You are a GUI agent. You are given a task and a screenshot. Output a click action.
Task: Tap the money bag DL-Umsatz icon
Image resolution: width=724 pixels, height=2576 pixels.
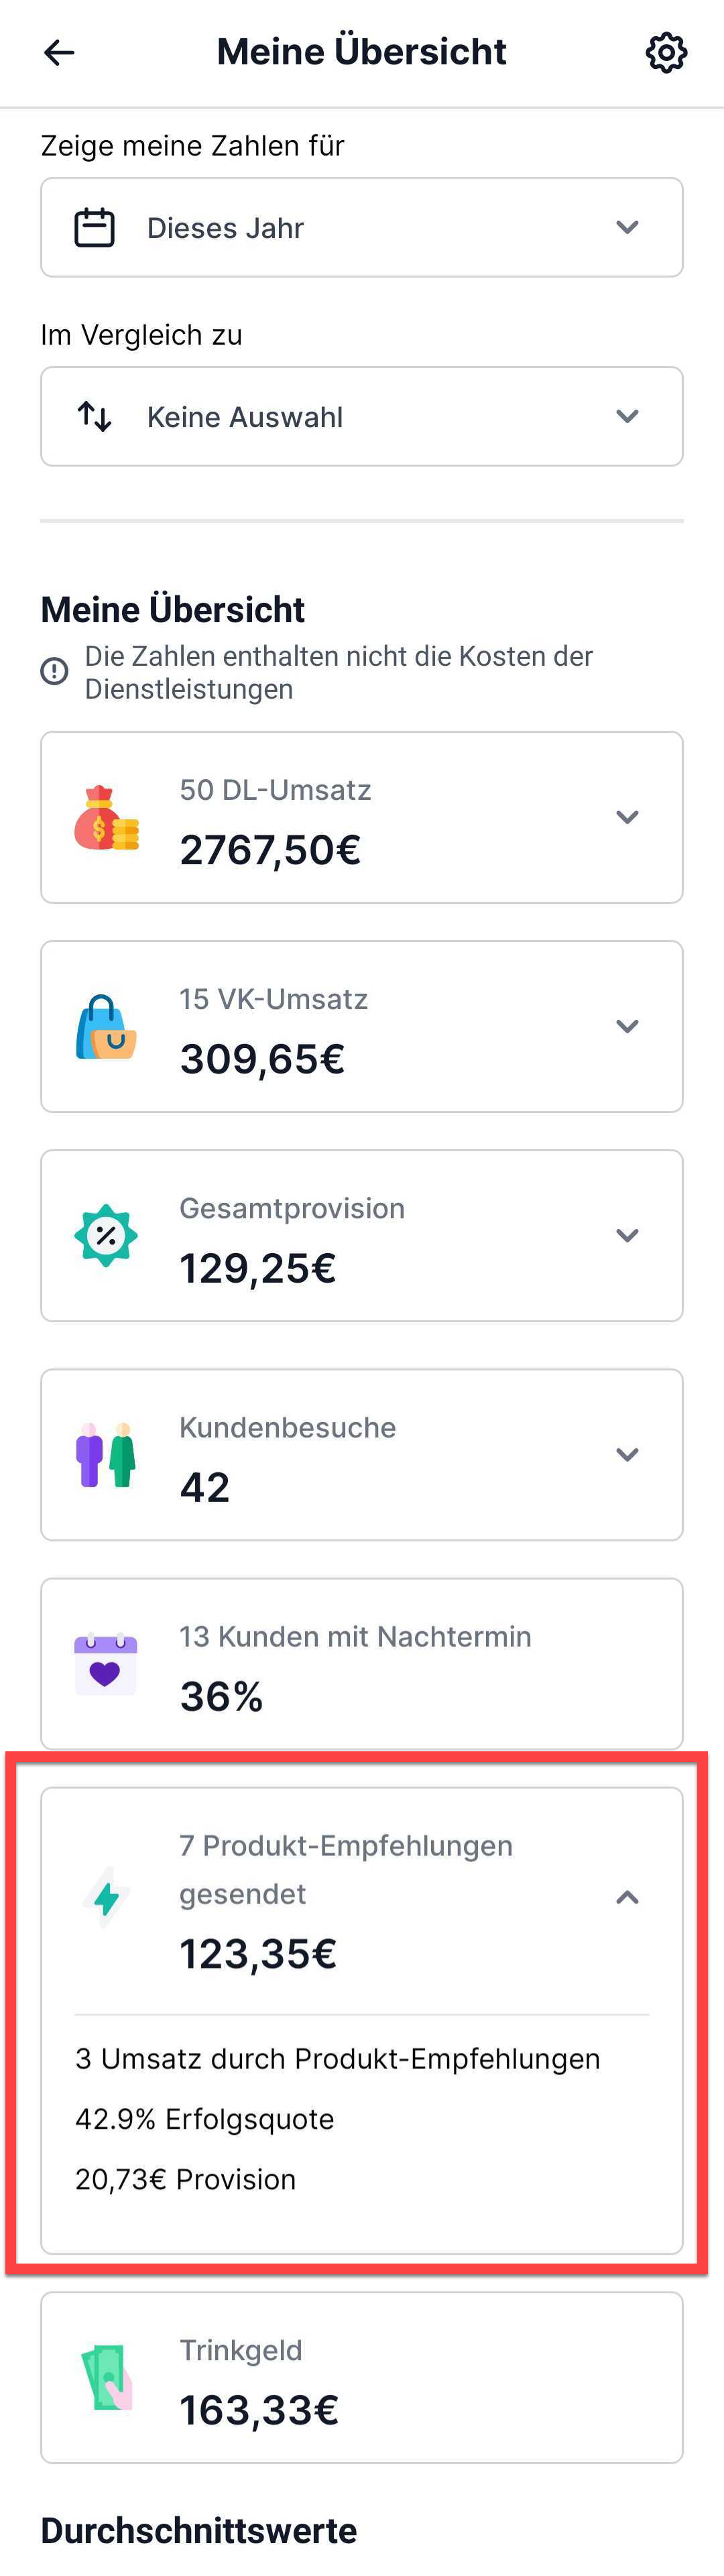tap(106, 817)
